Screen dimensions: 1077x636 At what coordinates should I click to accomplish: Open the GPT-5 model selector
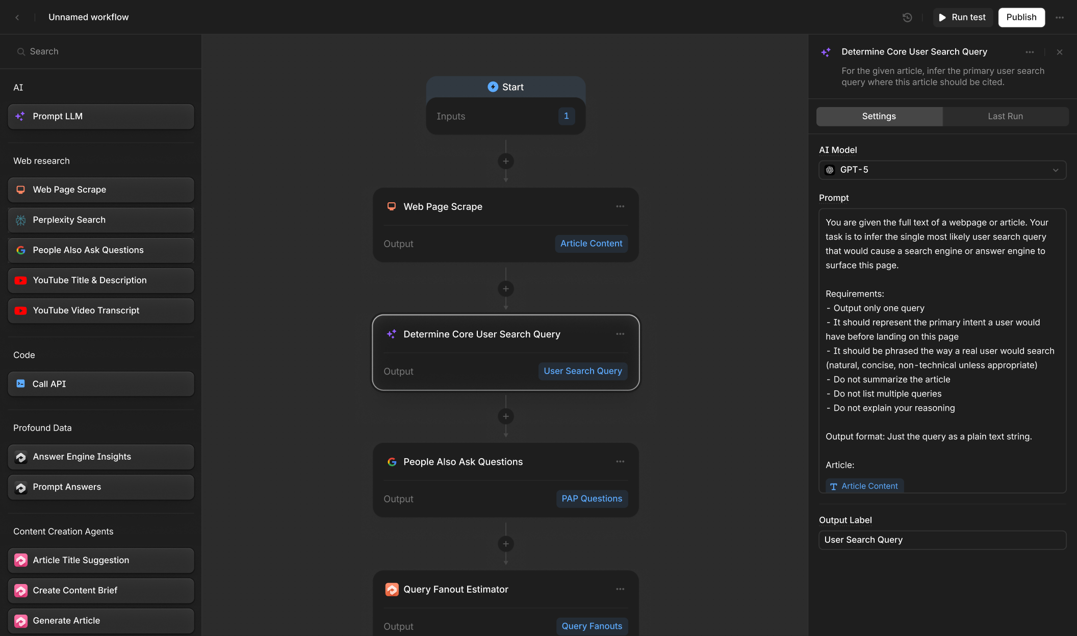point(942,170)
